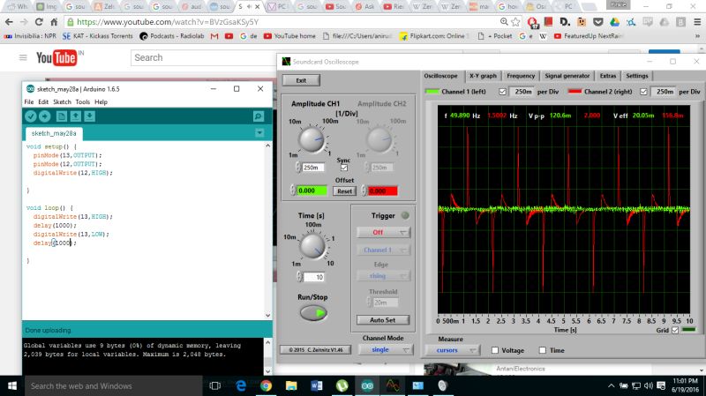Open the Arduino tab options dropdown arrow
The width and height of the screenshot is (706, 396).
click(x=259, y=133)
